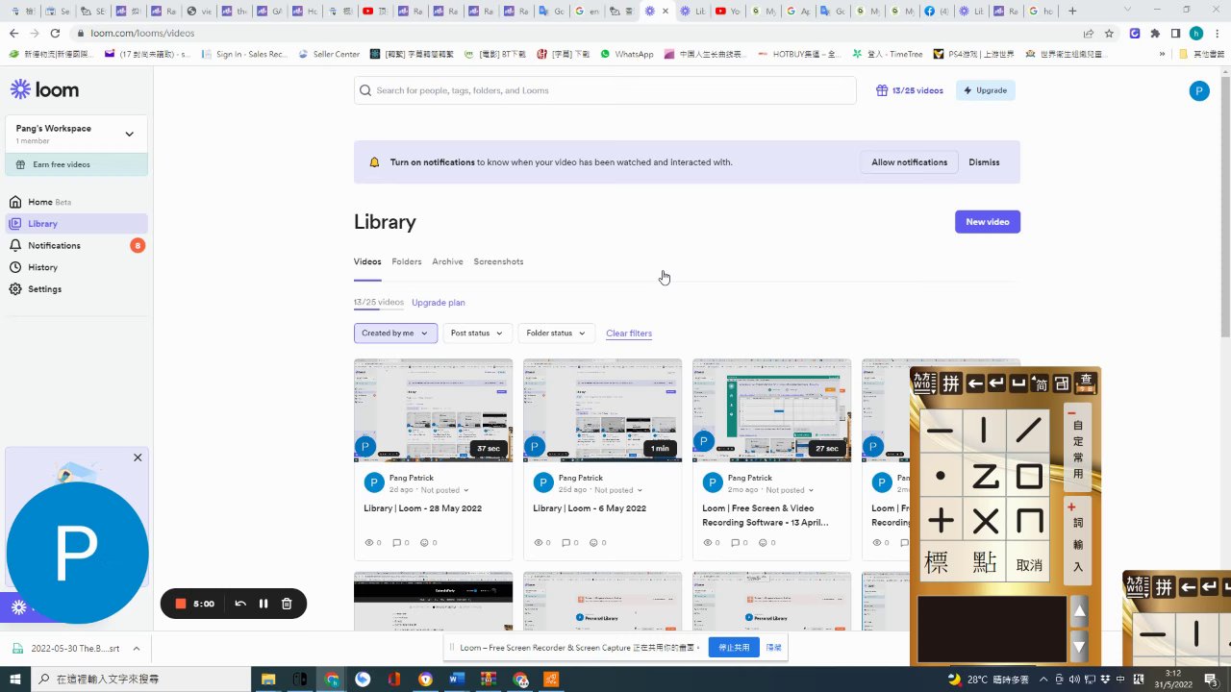This screenshot has height=692, width=1231.
Task: Restart recording with the undo arrow icon
Action: 240,604
